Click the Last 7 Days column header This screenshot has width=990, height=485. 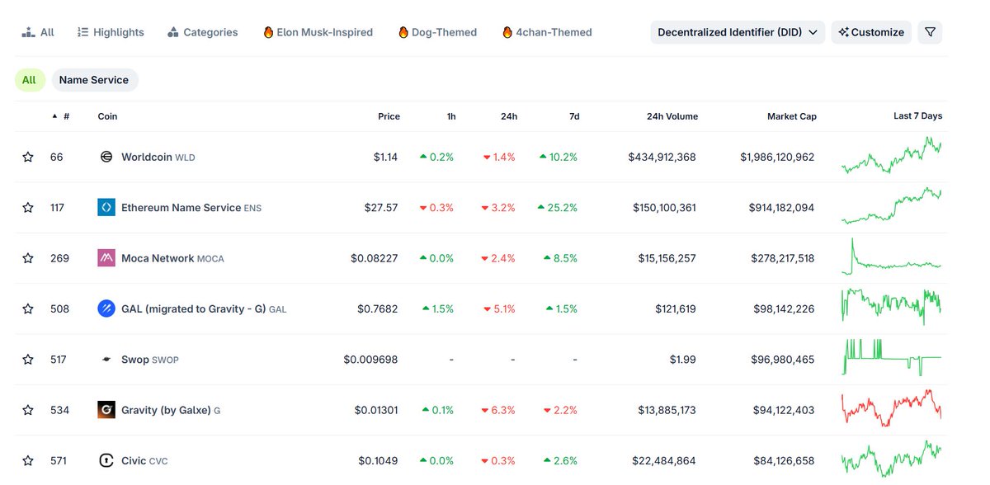pos(917,116)
